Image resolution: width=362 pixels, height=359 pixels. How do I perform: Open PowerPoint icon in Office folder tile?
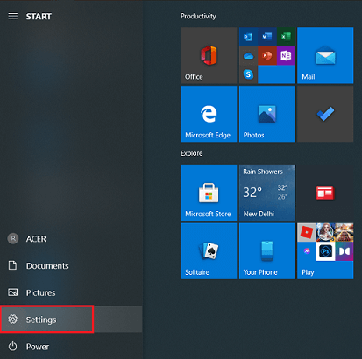pyautogui.click(x=267, y=55)
